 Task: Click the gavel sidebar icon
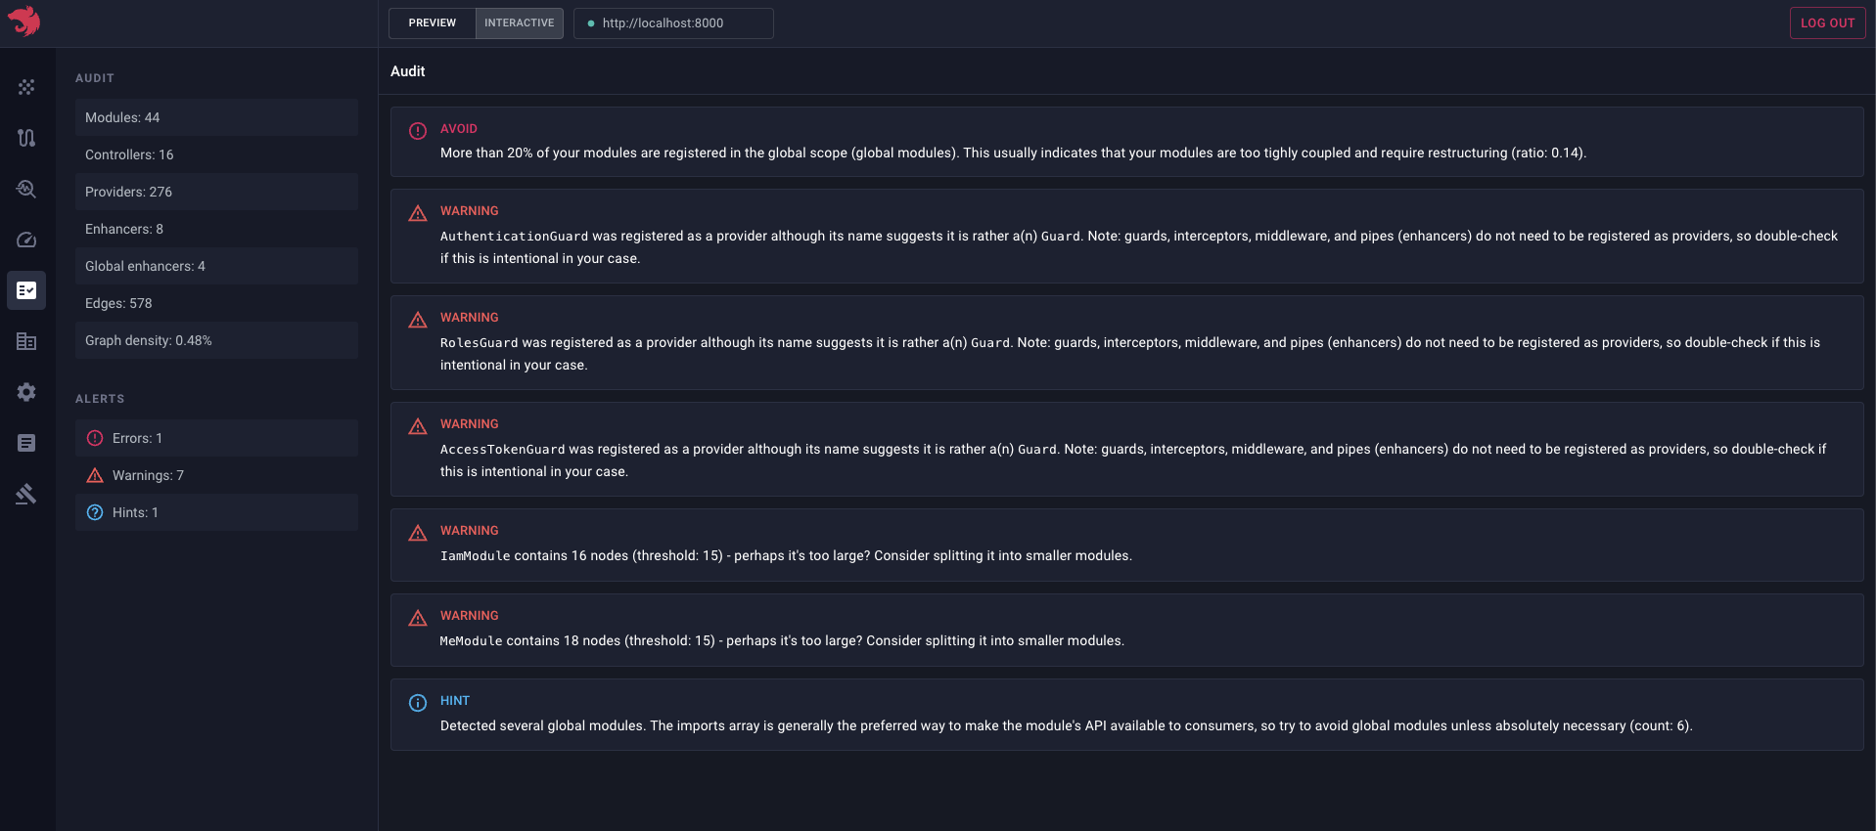(26, 494)
